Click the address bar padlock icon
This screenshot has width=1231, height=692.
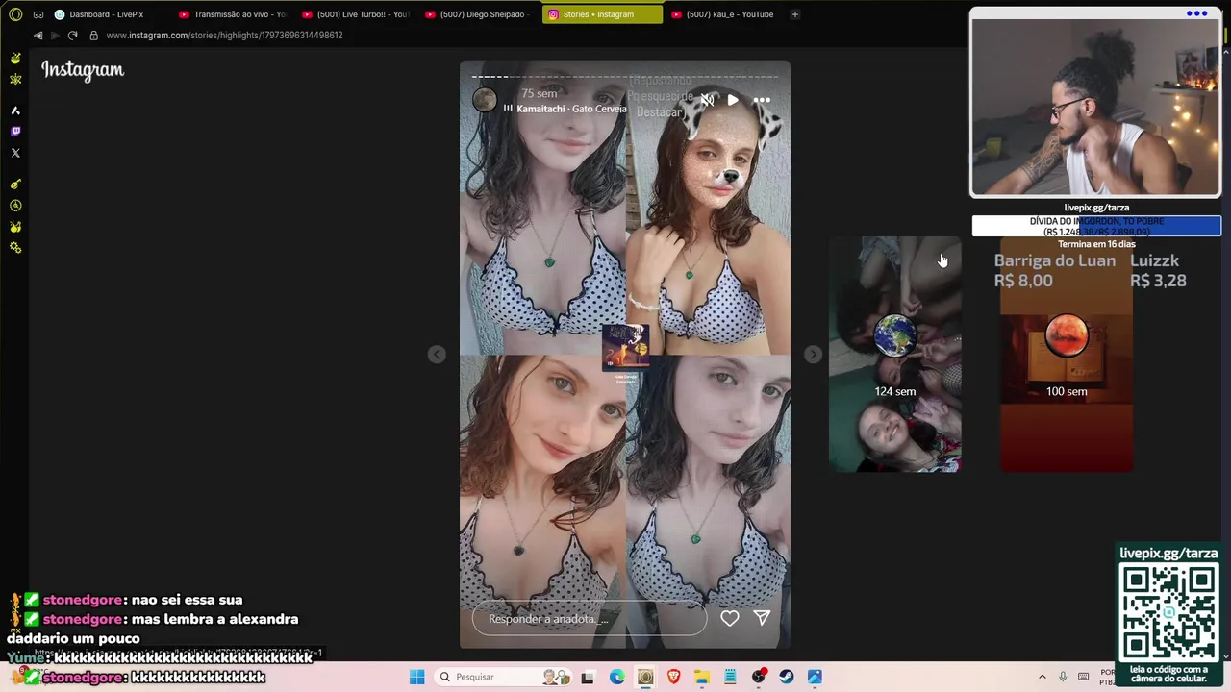click(93, 36)
